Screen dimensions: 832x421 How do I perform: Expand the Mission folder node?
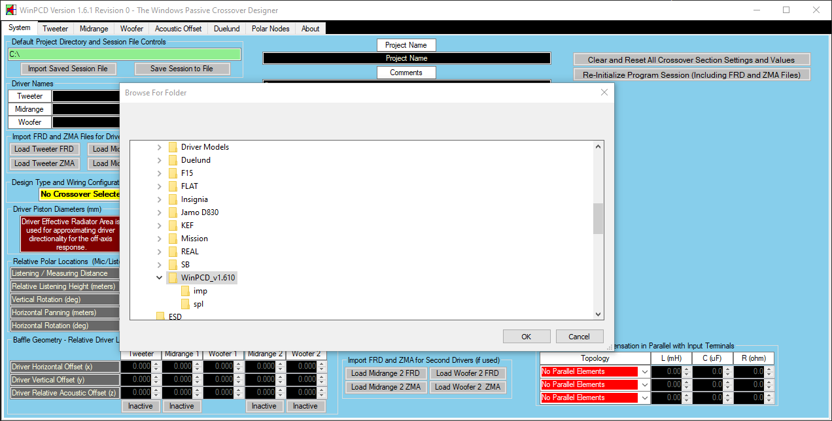click(159, 239)
